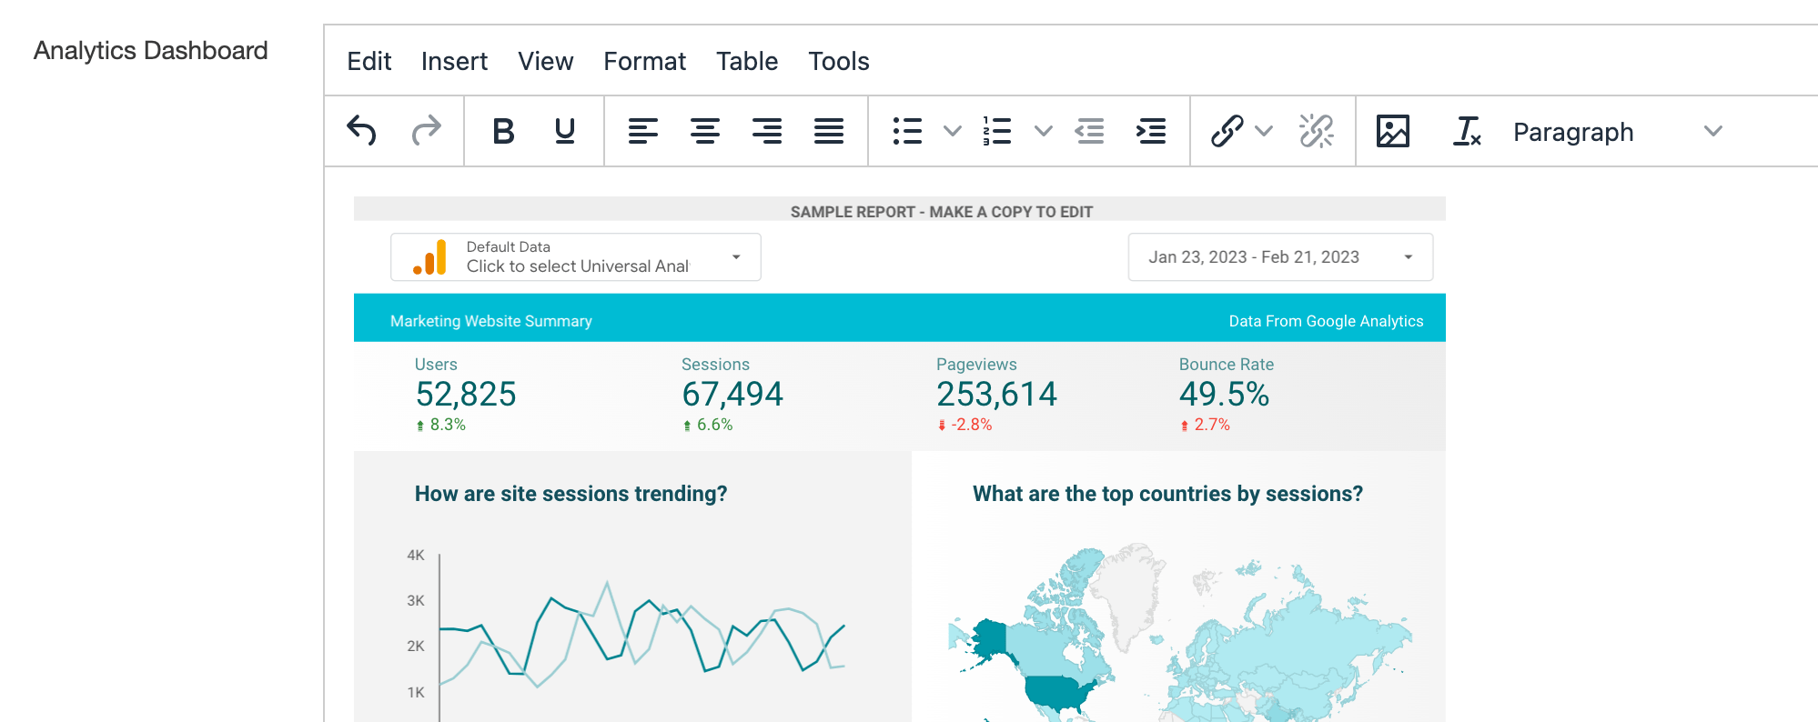Justify the text alignment

(x=829, y=131)
